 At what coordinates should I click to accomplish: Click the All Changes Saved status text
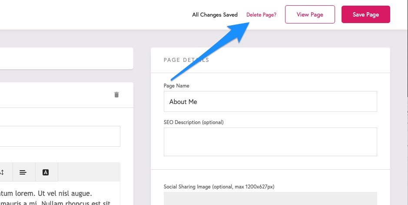point(215,15)
